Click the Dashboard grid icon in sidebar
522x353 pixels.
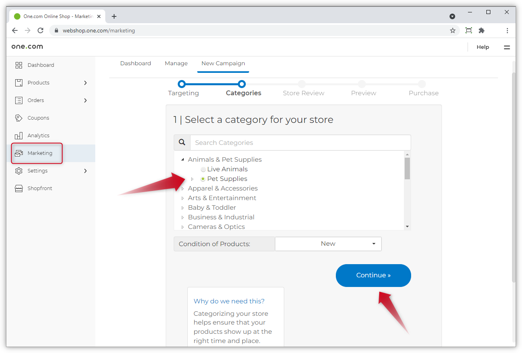pyautogui.click(x=19, y=65)
